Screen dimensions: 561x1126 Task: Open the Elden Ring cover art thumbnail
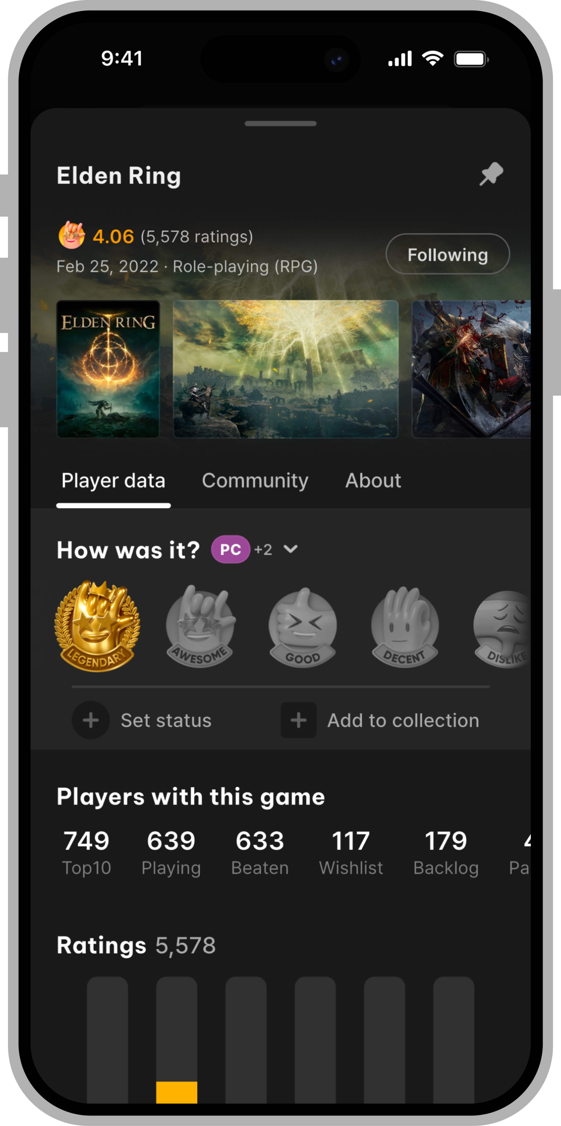[108, 369]
